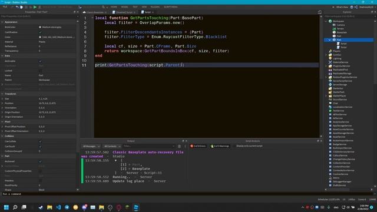Click the Color property swatch
Image resolution: width=377 pixels, height=212 pixels.
point(40,37)
